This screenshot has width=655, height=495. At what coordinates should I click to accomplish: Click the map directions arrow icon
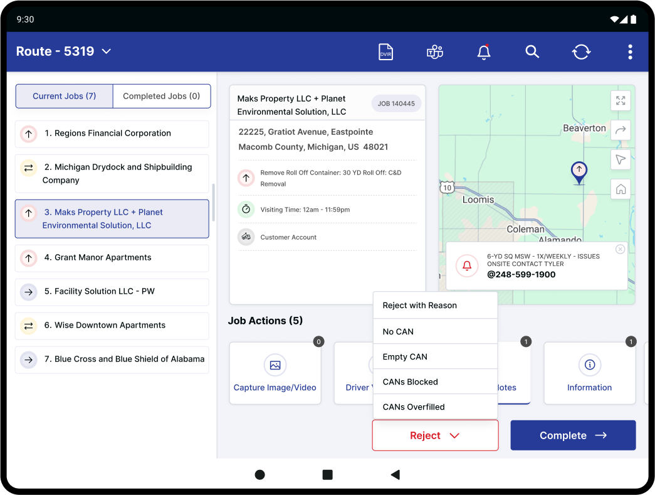click(x=621, y=130)
